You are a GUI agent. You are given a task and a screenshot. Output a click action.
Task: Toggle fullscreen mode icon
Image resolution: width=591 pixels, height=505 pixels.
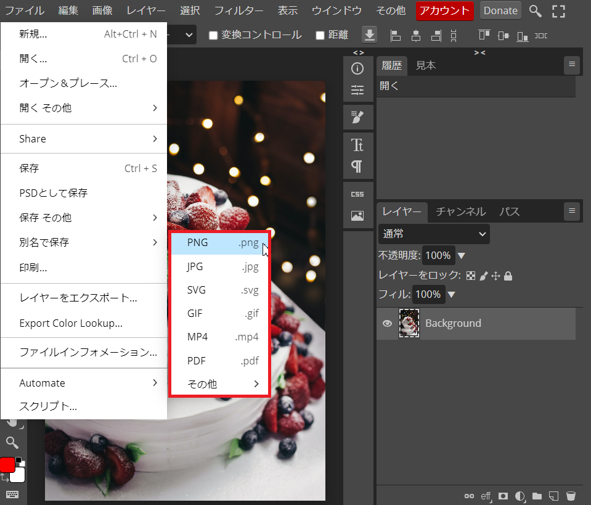tap(558, 11)
